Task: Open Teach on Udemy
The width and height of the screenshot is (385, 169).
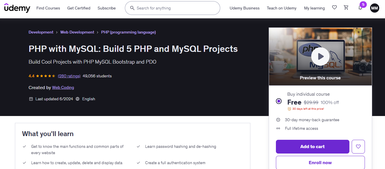Action: (x=282, y=8)
